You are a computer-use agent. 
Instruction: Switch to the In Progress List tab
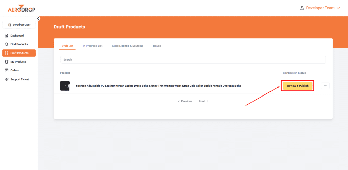tap(92, 46)
